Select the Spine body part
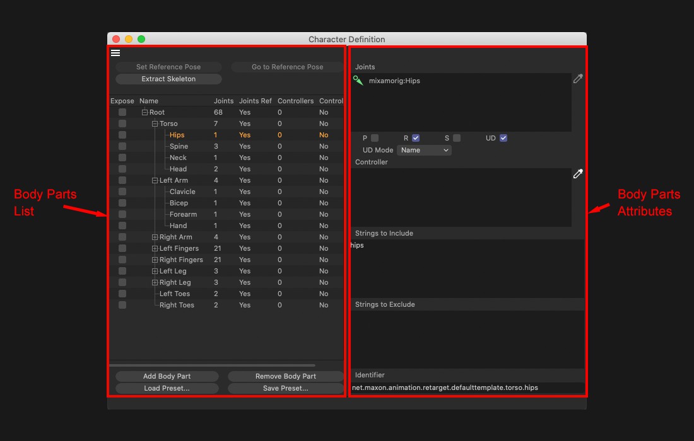 [x=179, y=146]
